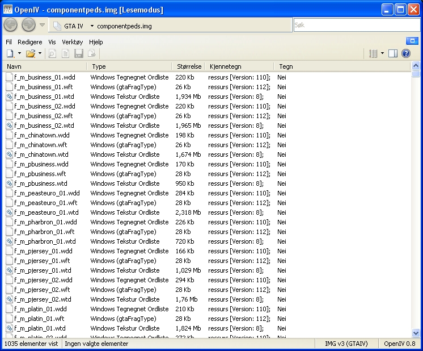Click texture icon of f_m_pjersey_02.wtd

(x=10, y=299)
